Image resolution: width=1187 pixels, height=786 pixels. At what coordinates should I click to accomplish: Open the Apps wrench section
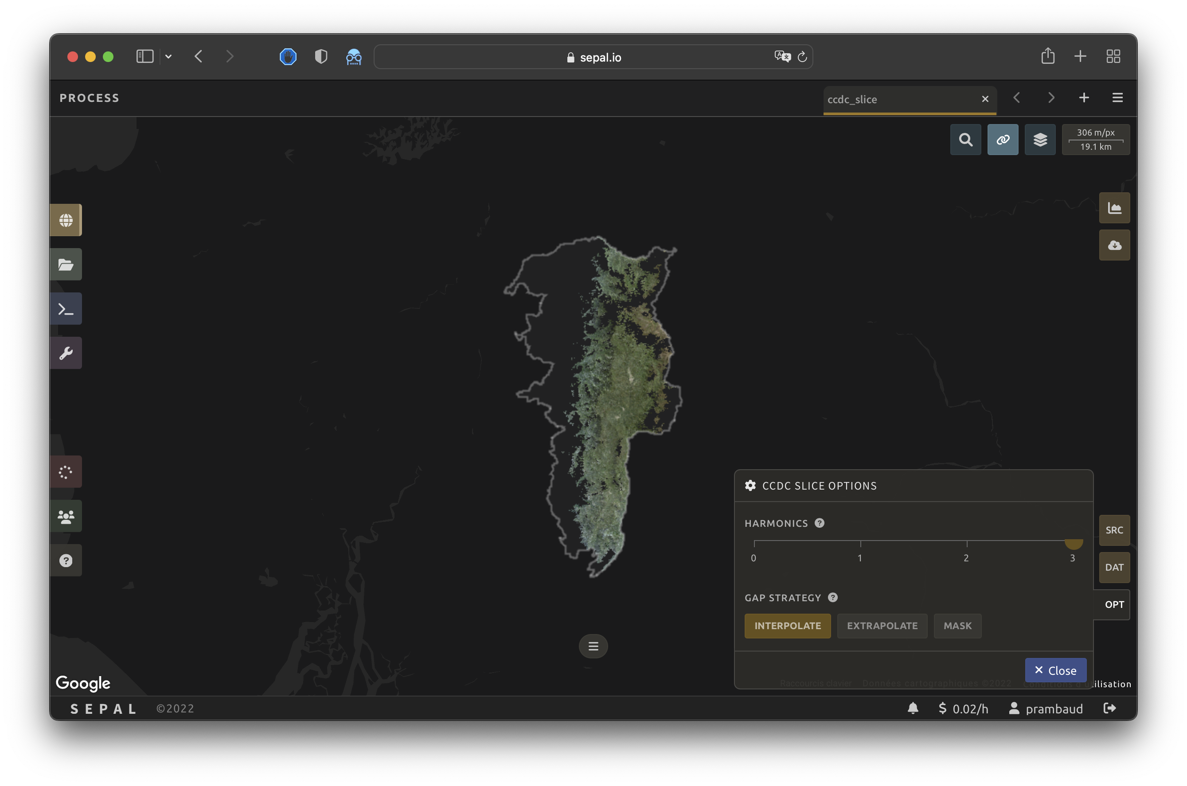(x=66, y=353)
